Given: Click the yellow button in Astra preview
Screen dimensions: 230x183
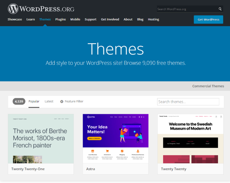Looking at the screenshot, I should pos(94,138).
